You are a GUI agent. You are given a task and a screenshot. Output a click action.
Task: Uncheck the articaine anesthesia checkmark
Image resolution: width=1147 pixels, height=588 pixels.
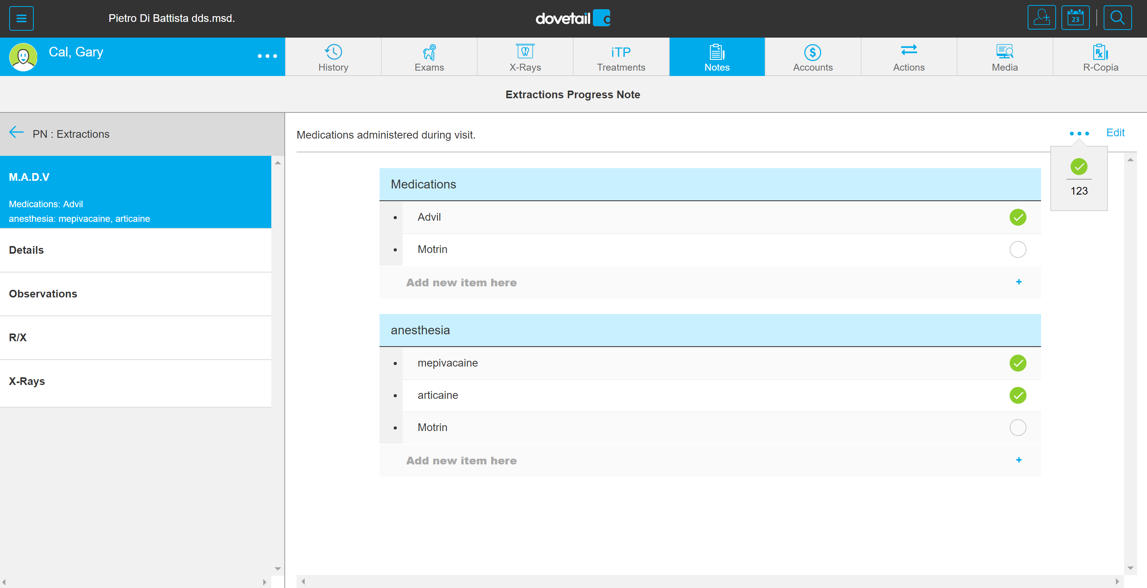1017,395
